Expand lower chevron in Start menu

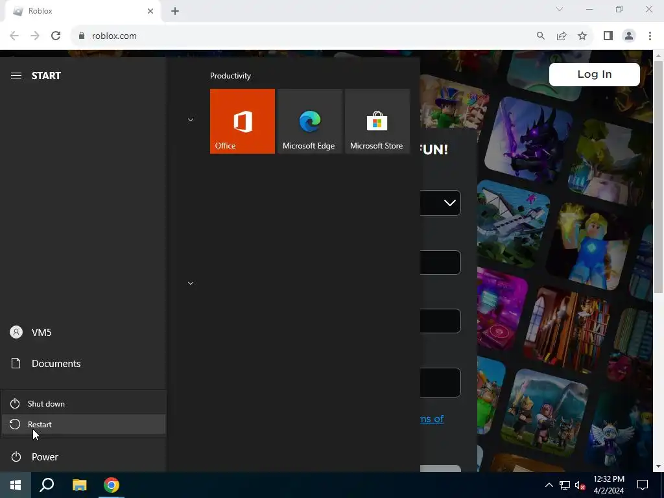coord(191,283)
